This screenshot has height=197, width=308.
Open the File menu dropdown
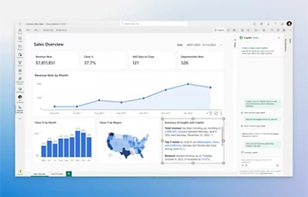tap(29, 30)
